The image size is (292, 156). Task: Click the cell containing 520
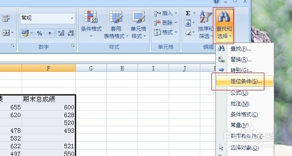pos(48,123)
